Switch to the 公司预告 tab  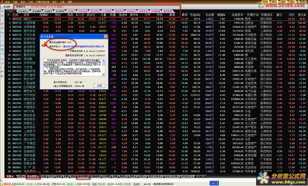[107, 11]
